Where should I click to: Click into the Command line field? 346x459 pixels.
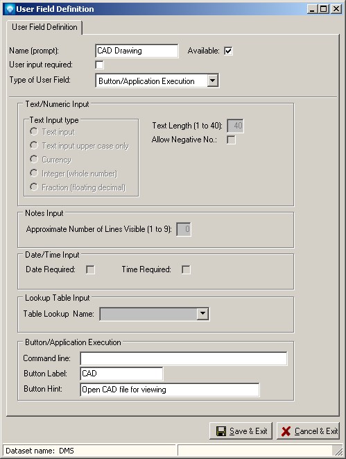click(184, 358)
